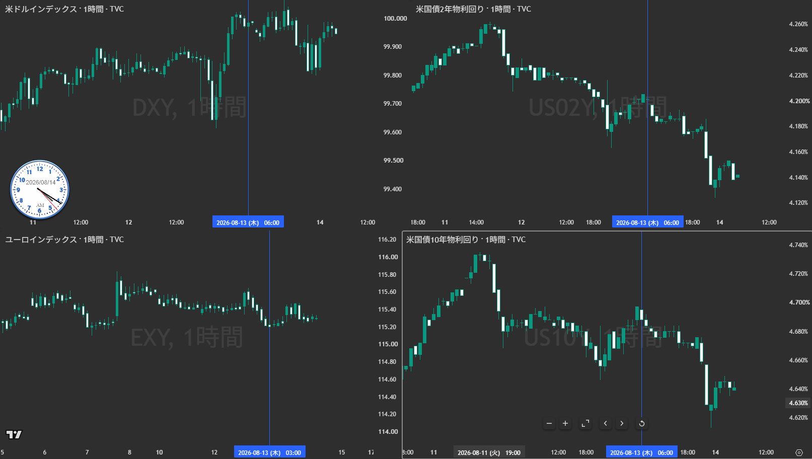Click the 100.000 level on DXY price axis
The height and width of the screenshot is (459, 812).
tap(395, 19)
